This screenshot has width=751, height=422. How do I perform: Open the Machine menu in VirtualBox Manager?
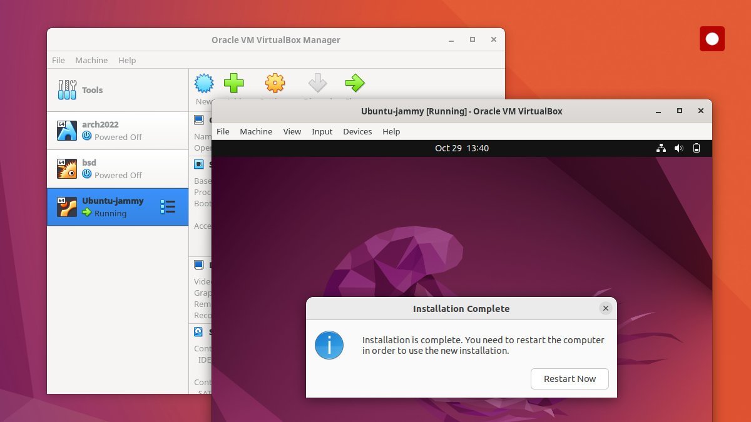(x=91, y=60)
